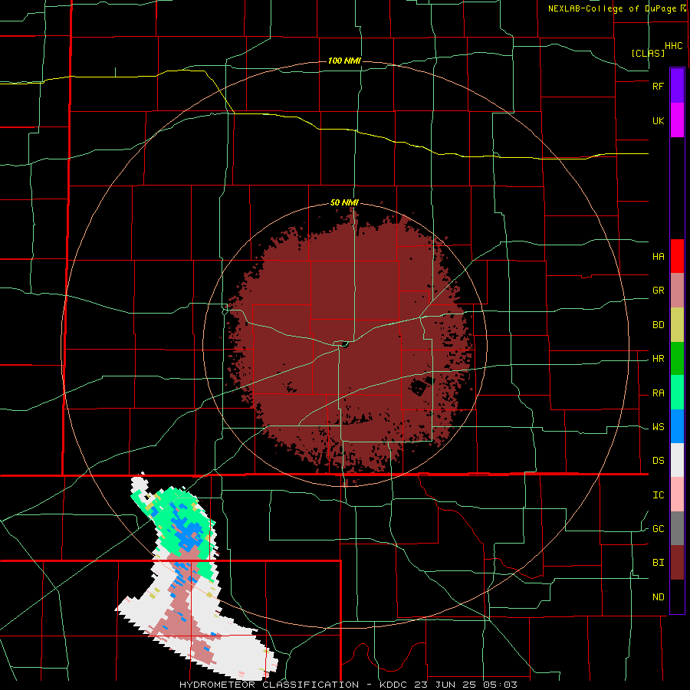
Task: Click the 50 NMI range ring label
Action: pos(344,202)
